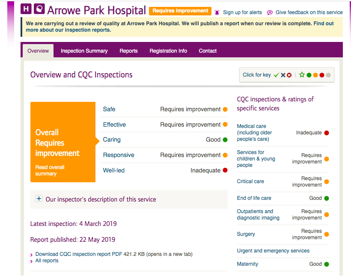Click orange rating dot beside Safe
Viewport: 351px width, 276px height.
click(x=225, y=109)
